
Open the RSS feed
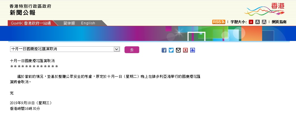coord(219,22)
